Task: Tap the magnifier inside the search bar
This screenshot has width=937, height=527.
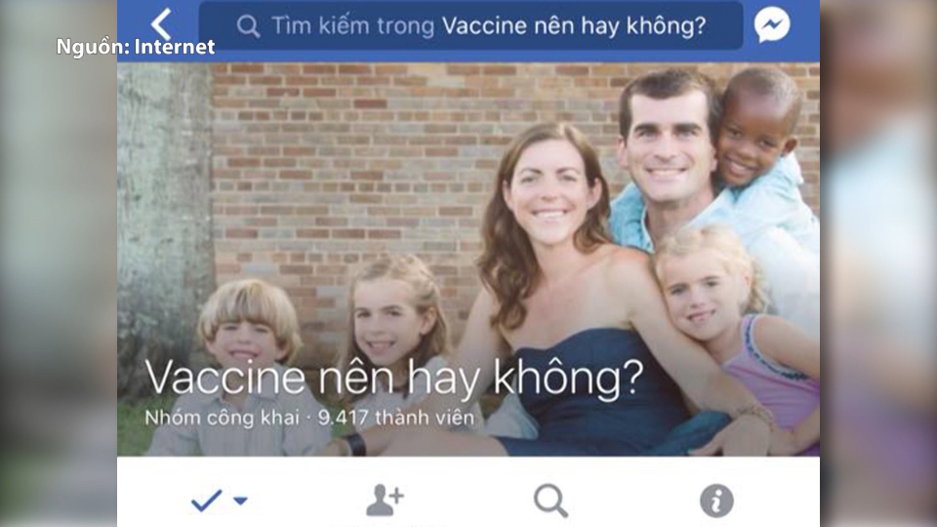Action: (x=248, y=26)
